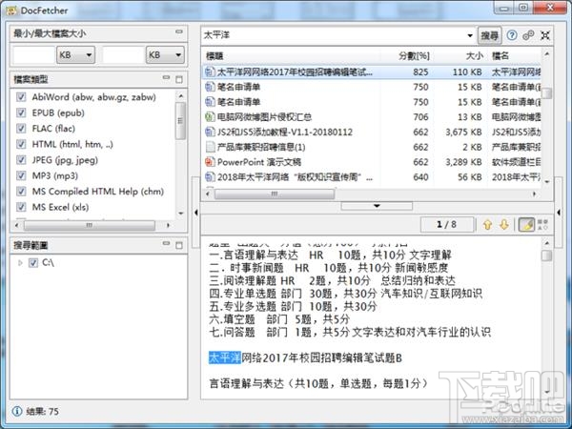Click the 1 / 8 match counter field
572x429 pixels.
[x=447, y=225]
